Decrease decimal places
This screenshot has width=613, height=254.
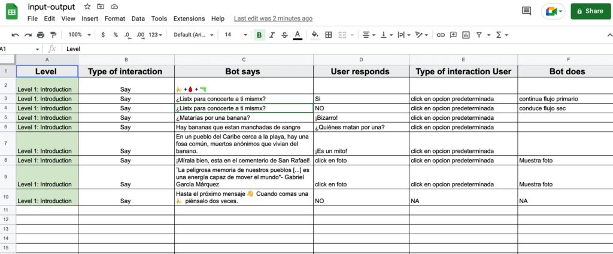[x=128, y=35]
